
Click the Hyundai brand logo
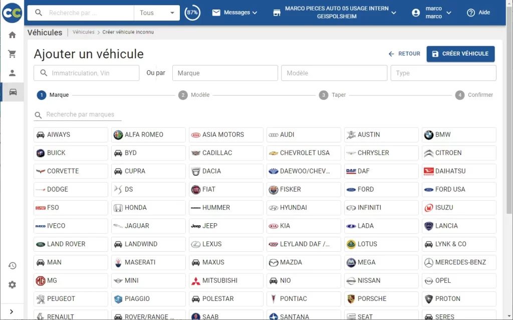pyautogui.click(x=273, y=208)
